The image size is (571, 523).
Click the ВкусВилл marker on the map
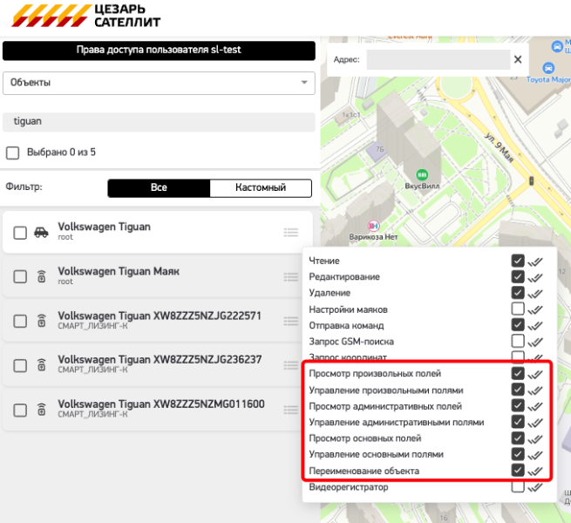(x=422, y=175)
